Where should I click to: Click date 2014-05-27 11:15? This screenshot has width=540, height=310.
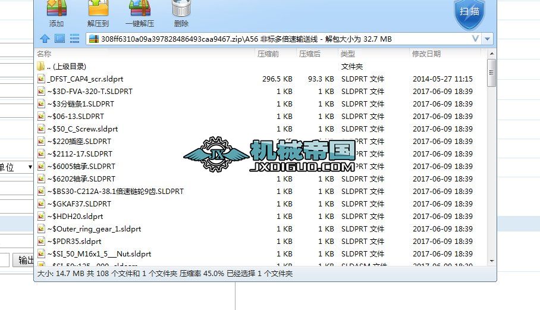[x=442, y=79]
